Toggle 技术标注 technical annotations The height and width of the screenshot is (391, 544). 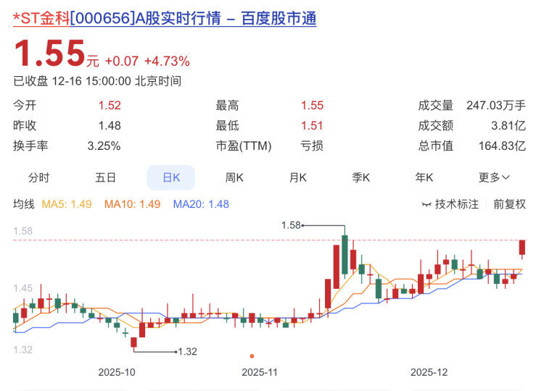(450, 204)
